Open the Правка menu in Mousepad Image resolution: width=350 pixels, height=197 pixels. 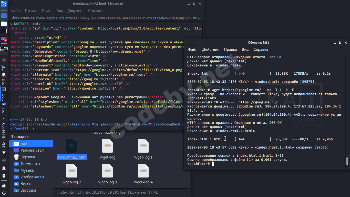click(x=31, y=11)
